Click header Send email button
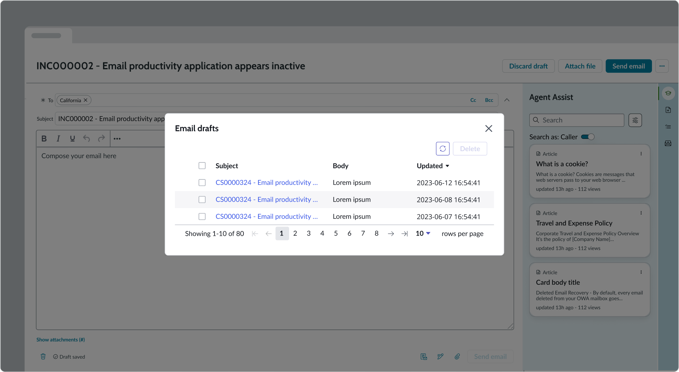This screenshot has height=372, width=679. [628, 66]
